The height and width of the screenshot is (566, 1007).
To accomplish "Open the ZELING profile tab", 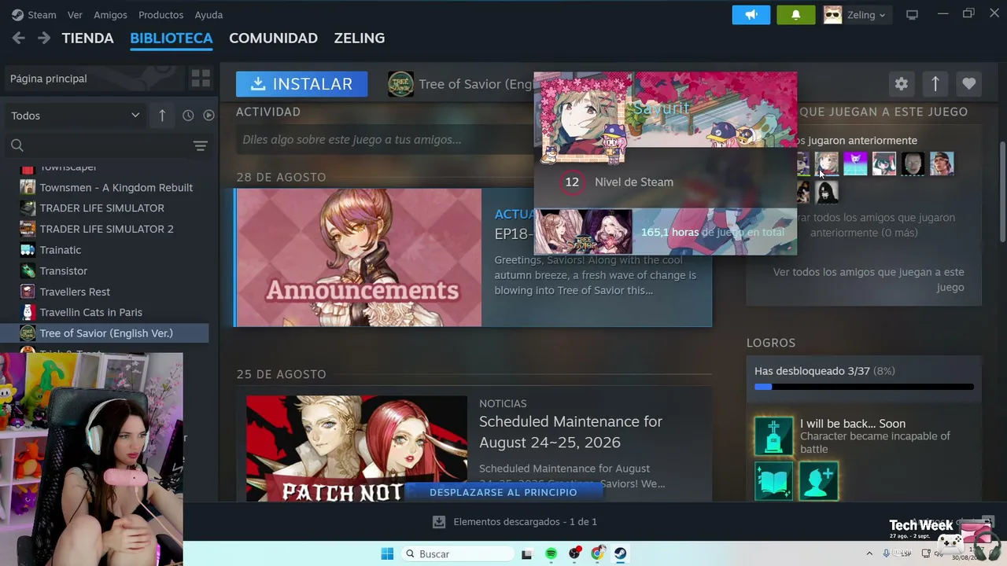I will [x=360, y=38].
